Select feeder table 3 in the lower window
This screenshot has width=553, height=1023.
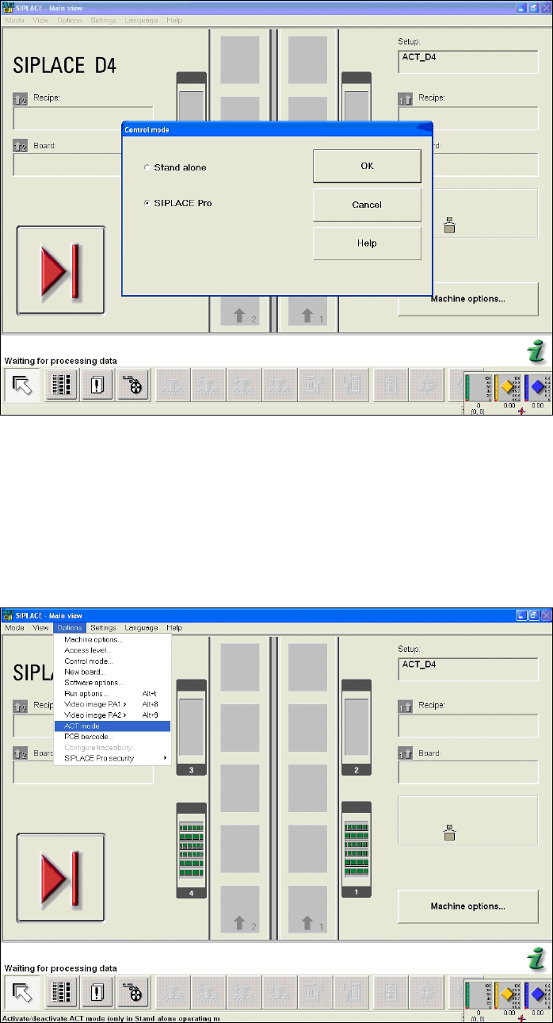click(191, 728)
